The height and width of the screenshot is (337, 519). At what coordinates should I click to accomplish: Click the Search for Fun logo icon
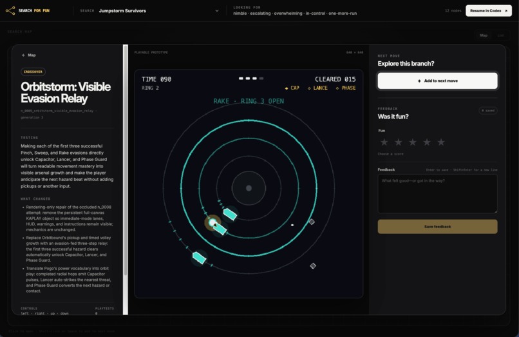point(10,10)
